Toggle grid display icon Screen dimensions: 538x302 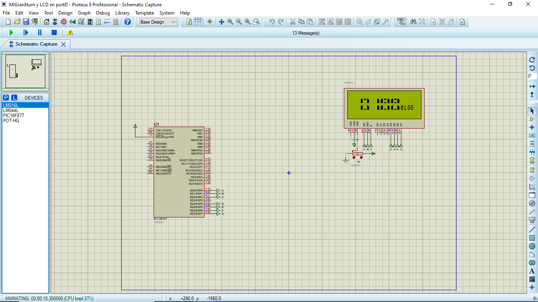tap(198, 22)
